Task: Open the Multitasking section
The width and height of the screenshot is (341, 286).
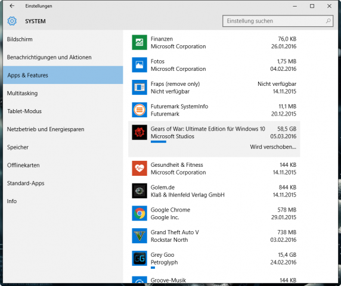Action: [x=63, y=93]
